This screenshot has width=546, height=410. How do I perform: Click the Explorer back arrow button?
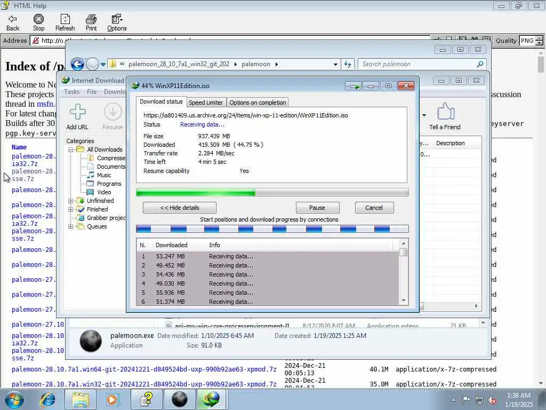pos(77,64)
